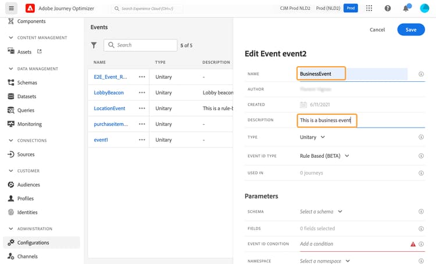This screenshot has width=436, height=264.
Task: Click the Save button
Action: click(411, 30)
